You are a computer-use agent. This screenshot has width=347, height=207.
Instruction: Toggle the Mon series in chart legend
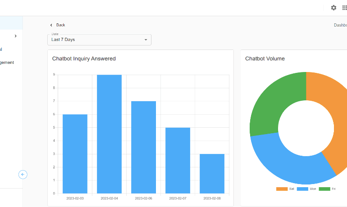tap(313, 189)
